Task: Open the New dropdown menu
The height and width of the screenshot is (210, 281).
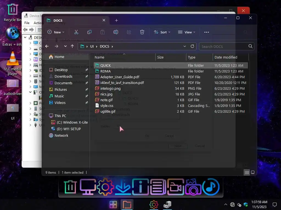Action: click(x=56, y=32)
